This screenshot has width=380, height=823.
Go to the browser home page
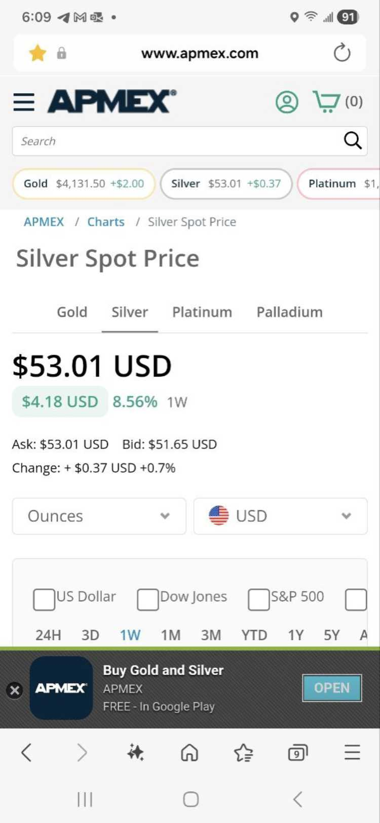click(x=189, y=753)
